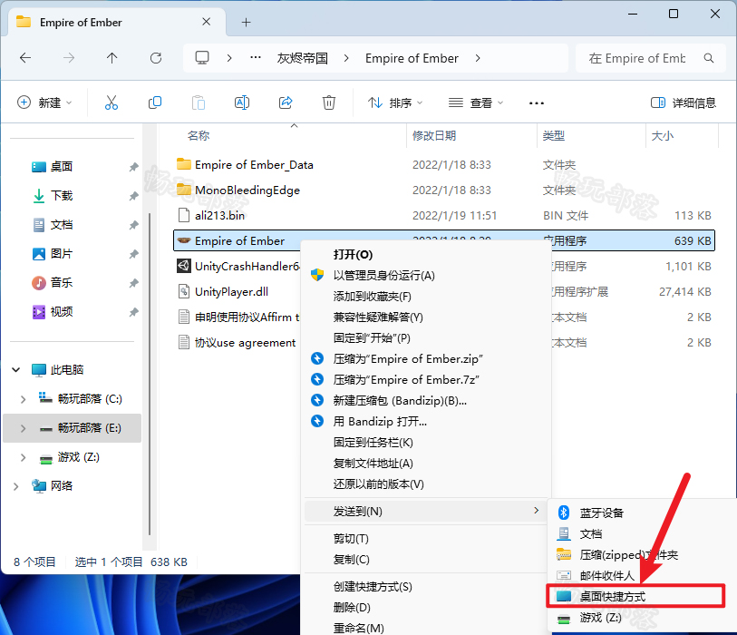The width and height of the screenshot is (737, 635).
Task: Click the Delete trash icon in toolbar
Action: click(x=328, y=103)
